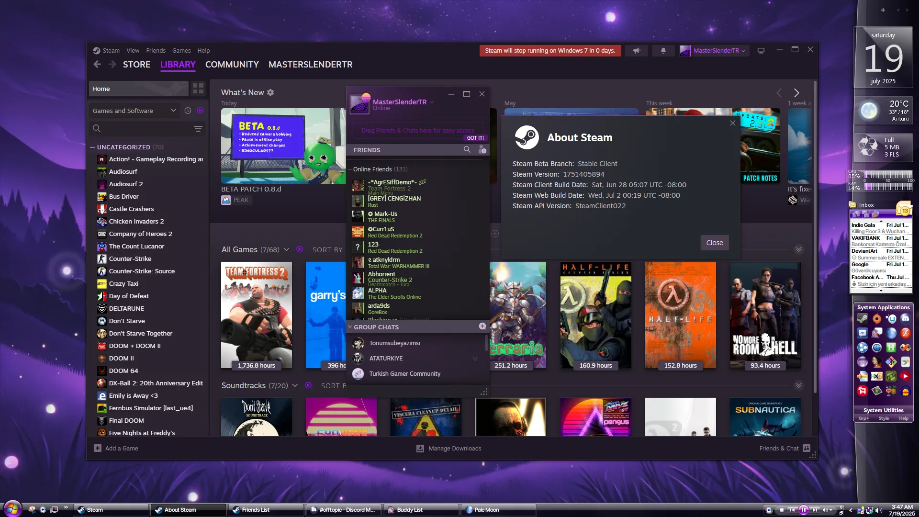Click pause in taskbar media controls
This screenshot has height=517, width=919.
point(804,510)
